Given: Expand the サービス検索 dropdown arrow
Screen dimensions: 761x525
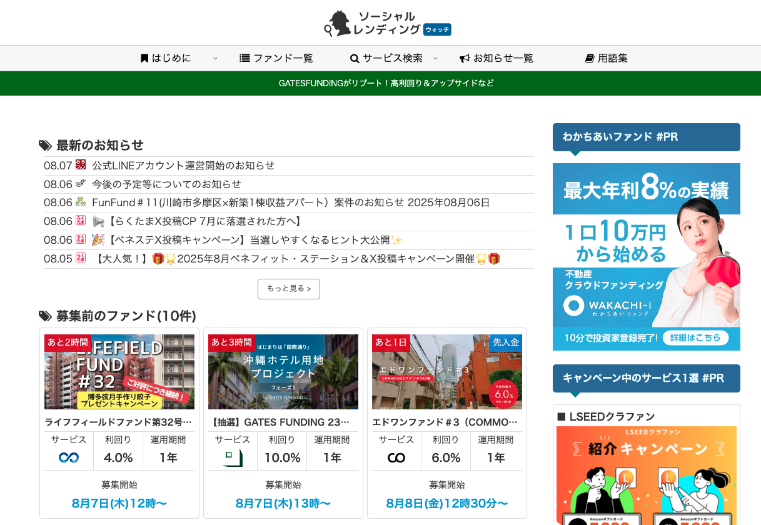Looking at the screenshot, I should 435,58.
